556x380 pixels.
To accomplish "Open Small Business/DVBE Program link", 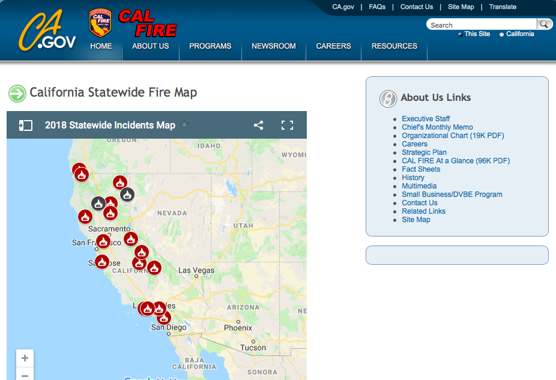I will point(452,195).
